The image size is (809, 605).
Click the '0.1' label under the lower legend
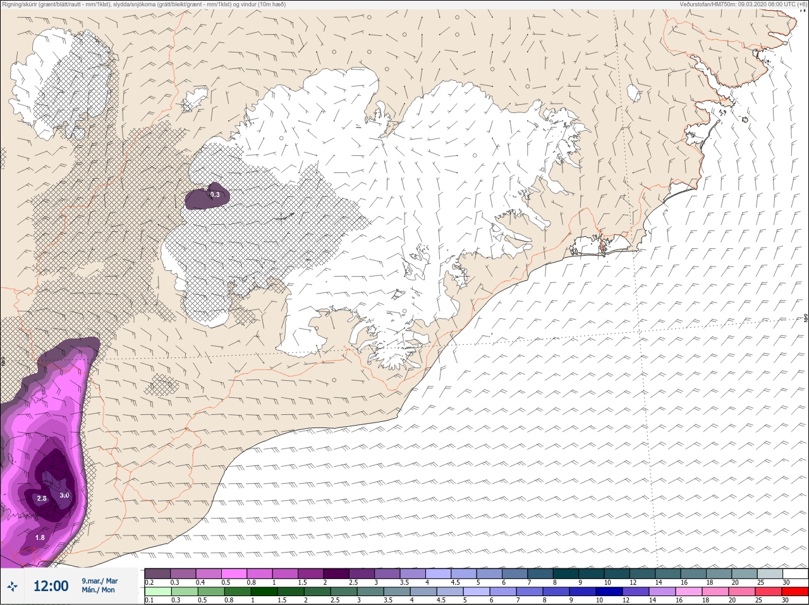point(149,601)
